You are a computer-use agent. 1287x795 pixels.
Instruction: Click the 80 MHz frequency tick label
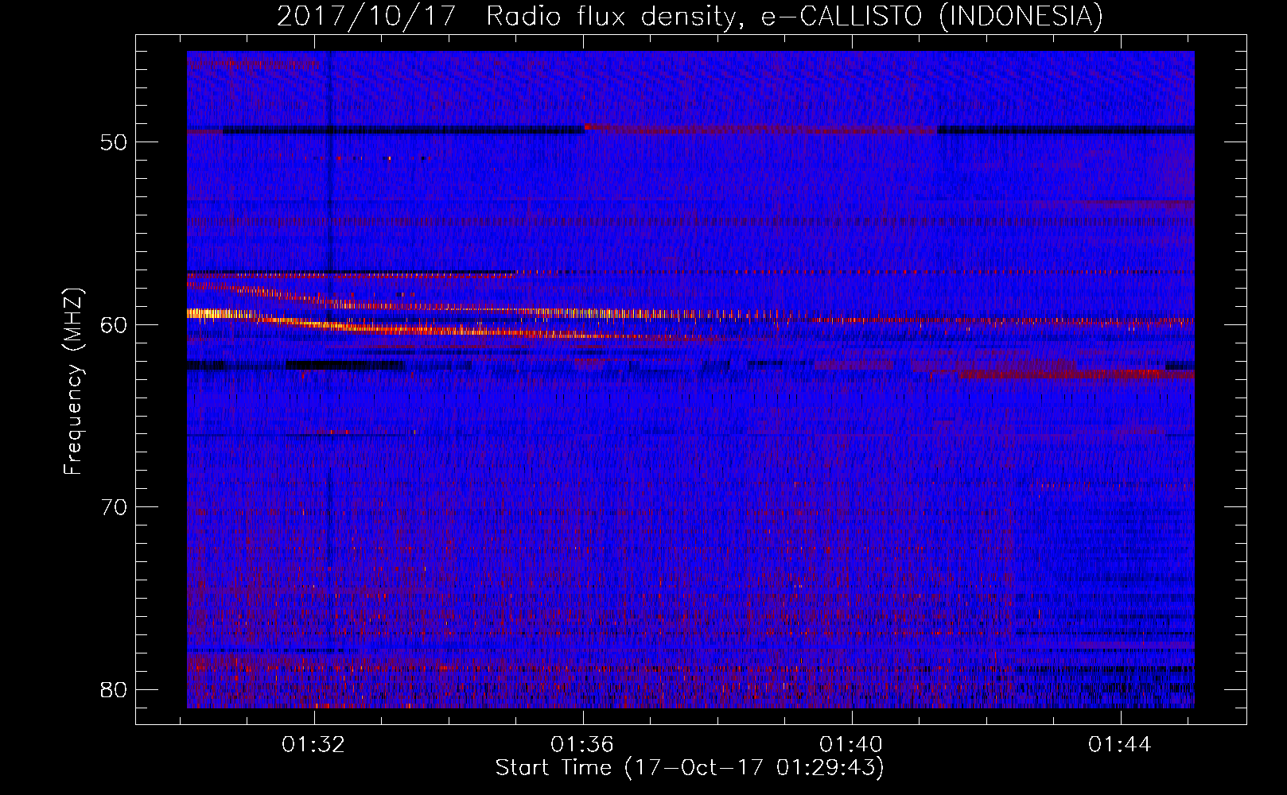(114, 689)
